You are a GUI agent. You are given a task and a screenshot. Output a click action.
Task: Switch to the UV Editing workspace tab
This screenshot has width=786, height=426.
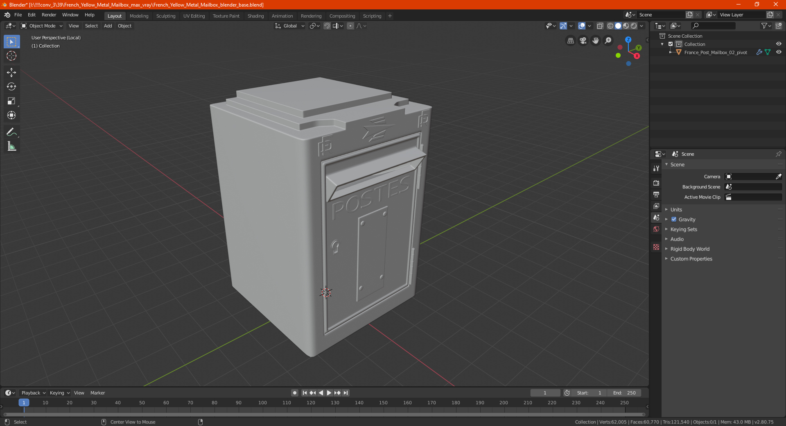tap(194, 16)
